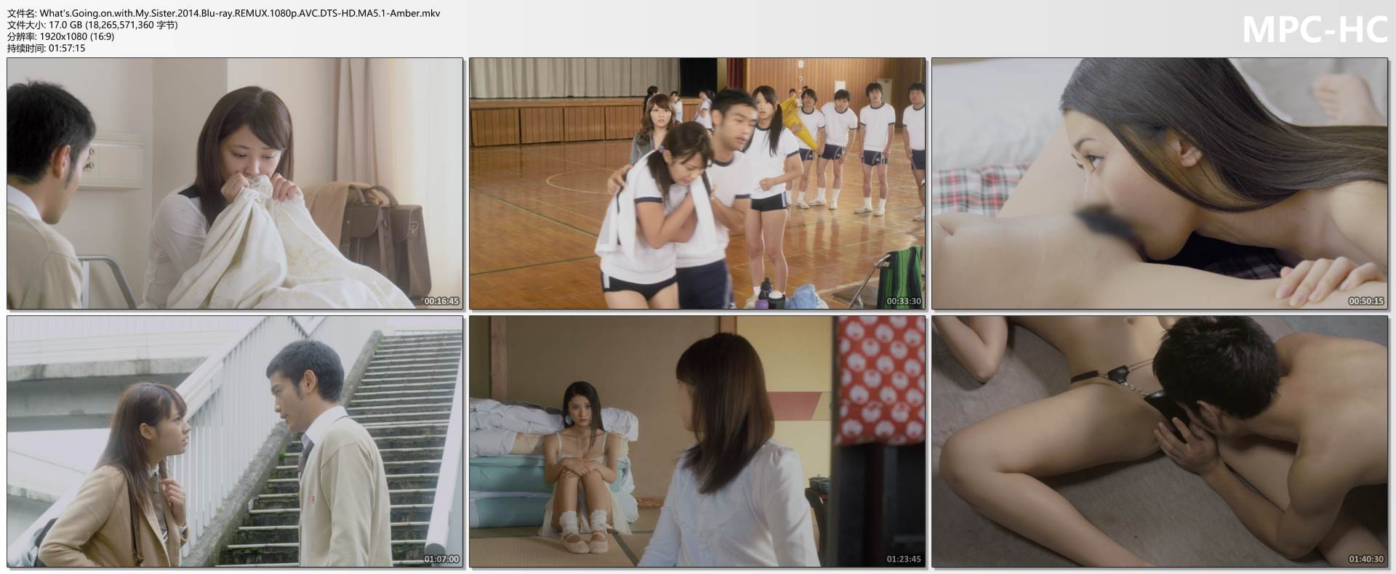Open the thumbnail of woman holding white blanket
The image size is (1396, 574).
click(235, 184)
